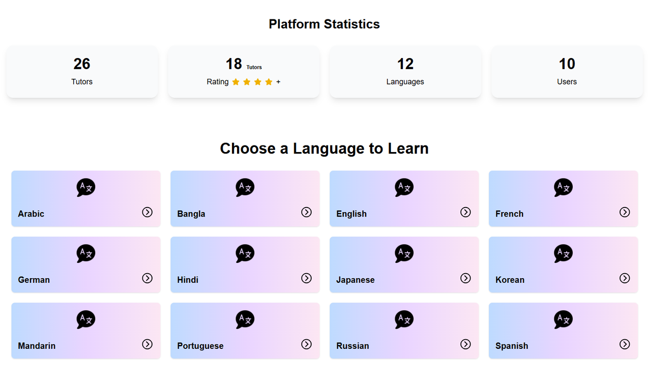Viewport: 651px width, 387px height.
Task: Click the fourth gold rating star
Action: pos(269,82)
